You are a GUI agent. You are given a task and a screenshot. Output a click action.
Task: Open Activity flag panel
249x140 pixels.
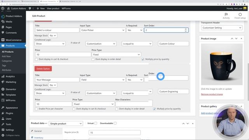226,16
